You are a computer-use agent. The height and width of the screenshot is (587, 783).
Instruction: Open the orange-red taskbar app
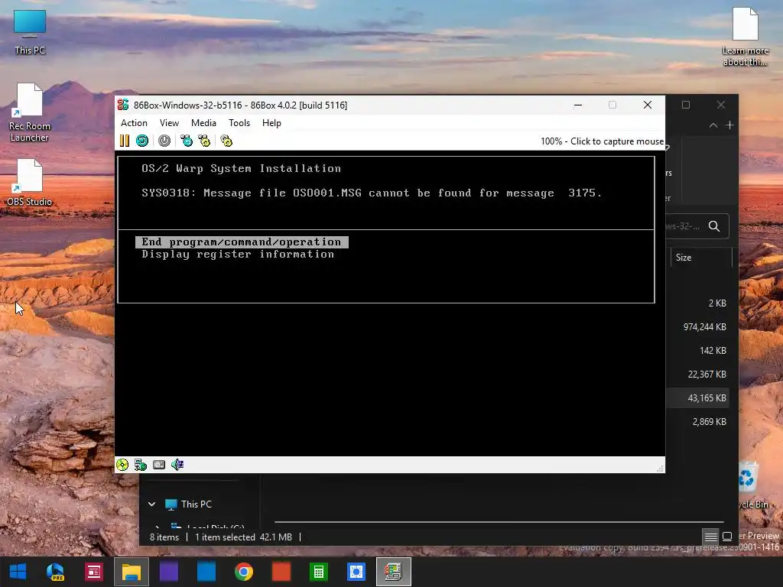(281, 572)
